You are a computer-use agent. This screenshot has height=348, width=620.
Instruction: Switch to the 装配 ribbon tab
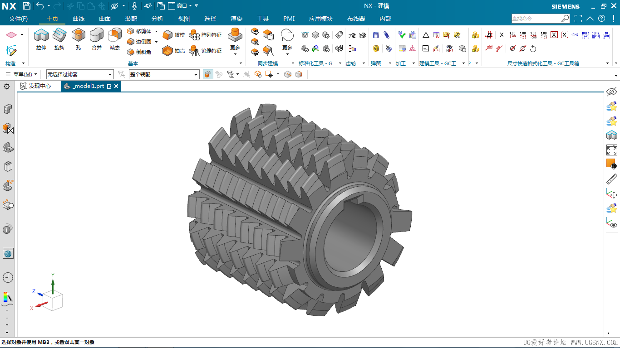click(x=131, y=19)
